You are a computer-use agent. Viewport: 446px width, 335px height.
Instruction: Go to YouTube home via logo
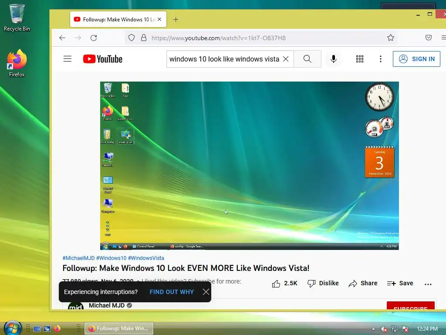103,59
